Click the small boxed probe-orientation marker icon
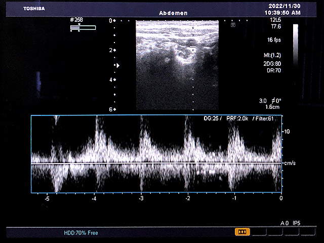Viewport: 324px width, 243px height. 233,25
